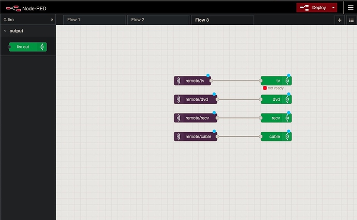Select the dvd lirc output node
The width and height of the screenshot is (357, 220).
tap(276, 99)
